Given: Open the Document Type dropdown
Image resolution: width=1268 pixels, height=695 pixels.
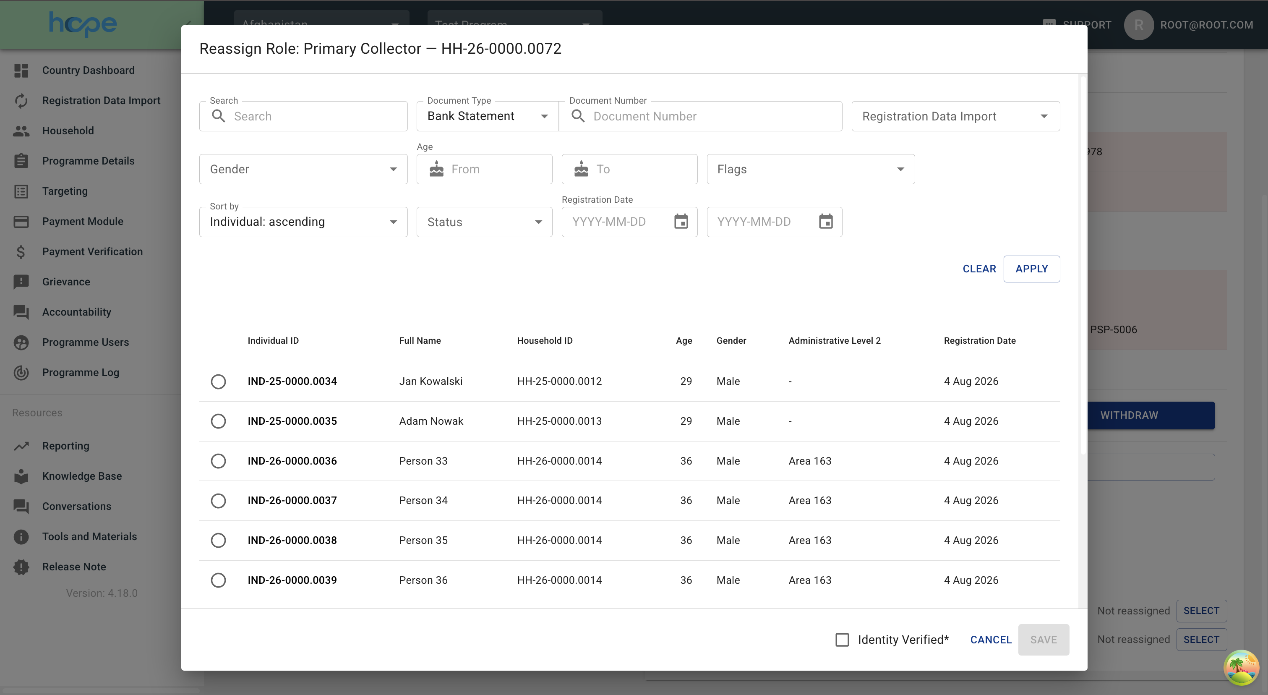Looking at the screenshot, I should coord(487,116).
